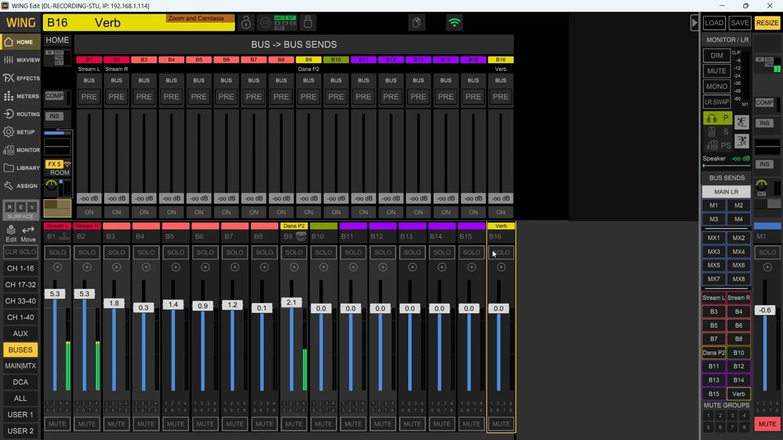Open the Effects view
Image resolution: width=783 pixels, height=440 pixels.
(x=21, y=78)
